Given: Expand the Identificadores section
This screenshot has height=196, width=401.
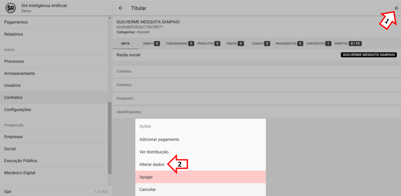Looking at the screenshot, I should point(128,112).
